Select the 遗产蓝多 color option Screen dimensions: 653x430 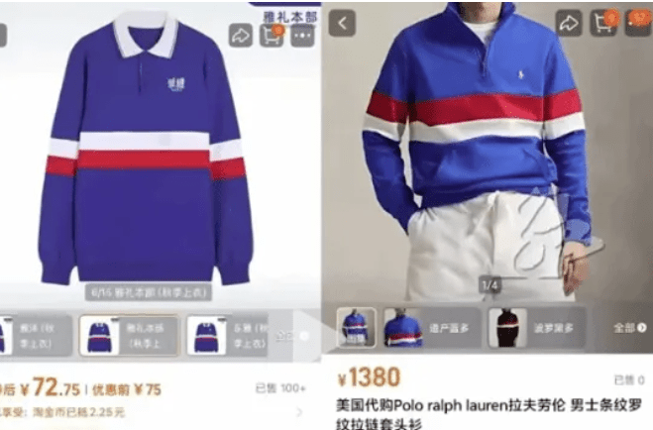[x=432, y=328]
